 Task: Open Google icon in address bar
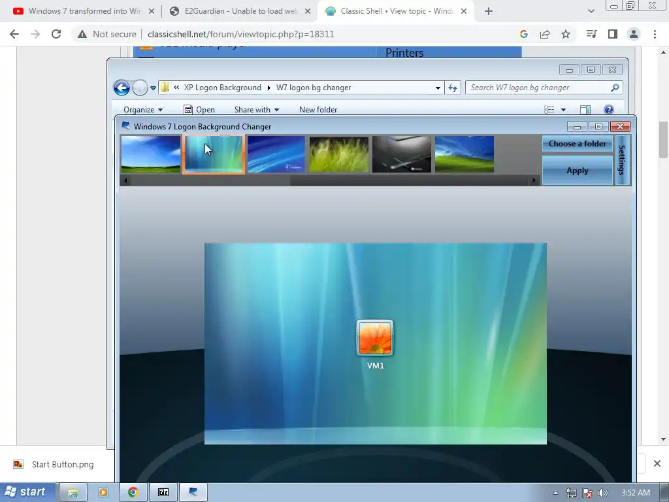pyautogui.click(x=524, y=34)
